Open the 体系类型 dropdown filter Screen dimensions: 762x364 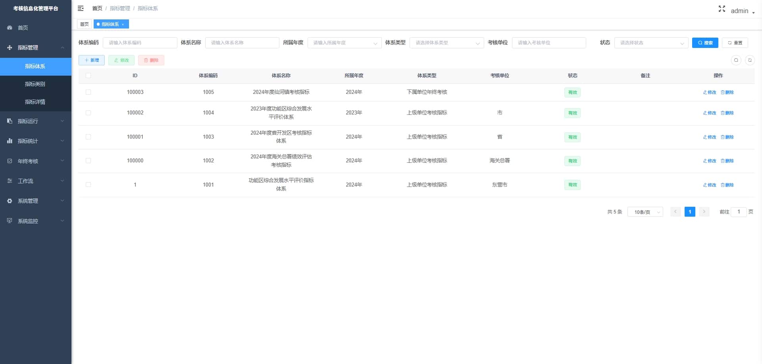446,43
